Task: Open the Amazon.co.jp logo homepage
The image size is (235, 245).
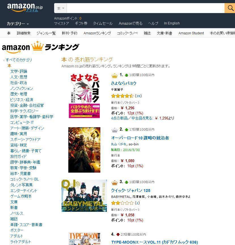Action: coord(25,8)
